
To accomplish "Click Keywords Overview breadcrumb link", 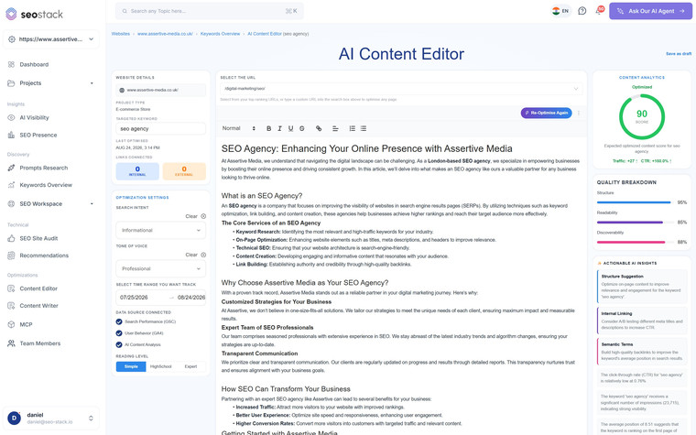I will pyautogui.click(x=220, y=34).
